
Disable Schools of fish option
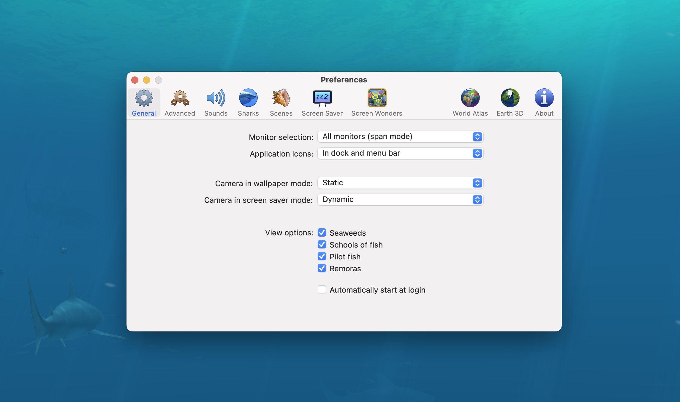tap(321, 245)
